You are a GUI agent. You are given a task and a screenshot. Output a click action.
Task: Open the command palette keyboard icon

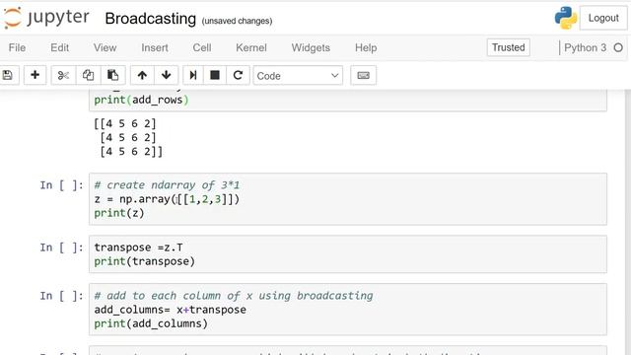pyautogui.click(x=364, y=75)
